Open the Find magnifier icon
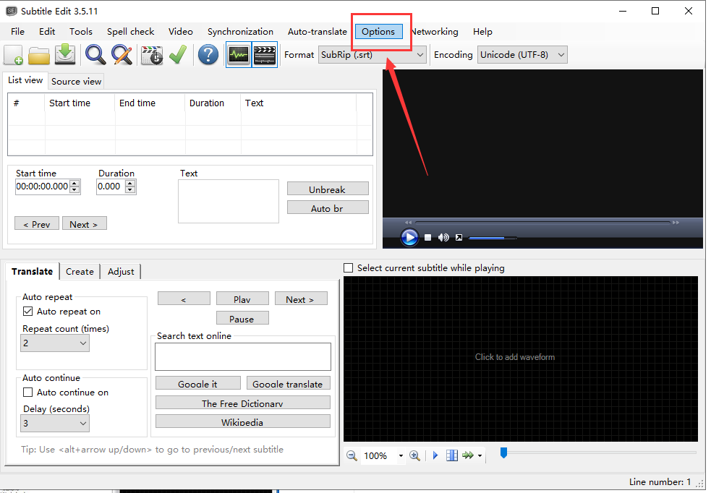 95,55
